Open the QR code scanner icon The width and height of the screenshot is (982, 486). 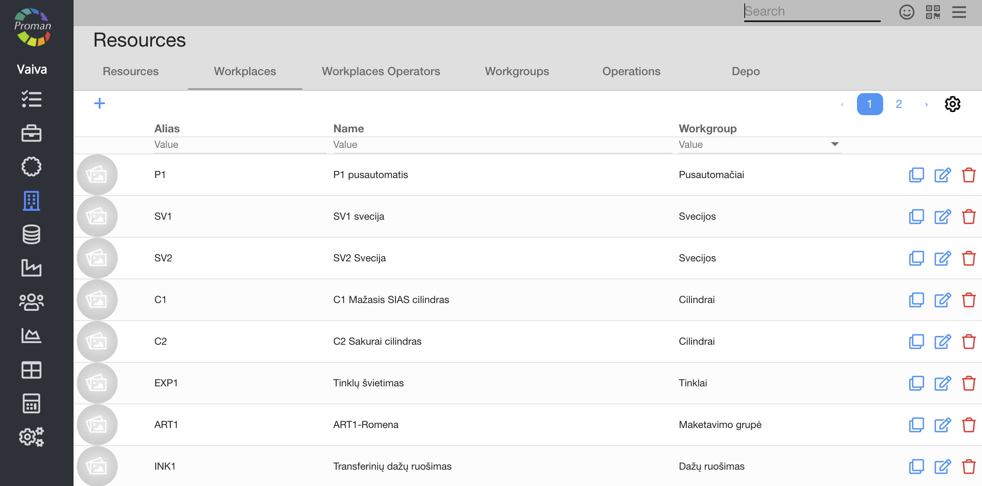933,12
